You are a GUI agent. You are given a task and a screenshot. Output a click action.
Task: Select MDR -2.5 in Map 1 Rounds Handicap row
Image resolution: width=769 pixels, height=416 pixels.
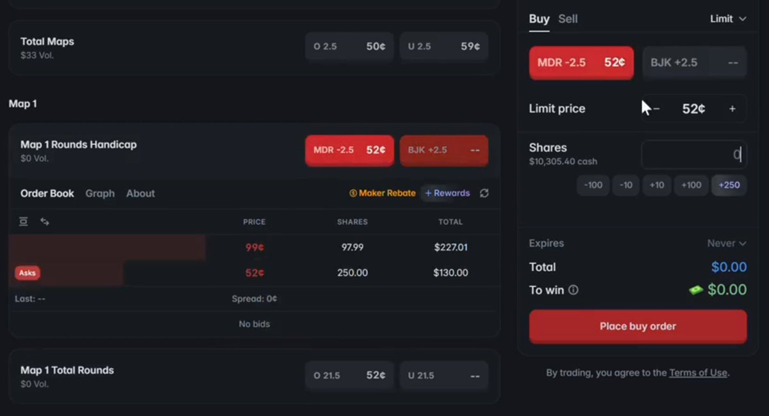click(349, 150)
